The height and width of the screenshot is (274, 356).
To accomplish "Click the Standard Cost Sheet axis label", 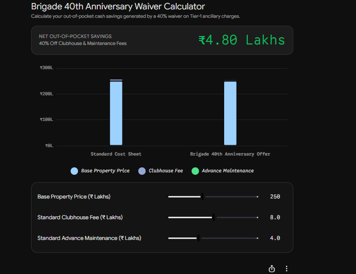I will (116, 154).
